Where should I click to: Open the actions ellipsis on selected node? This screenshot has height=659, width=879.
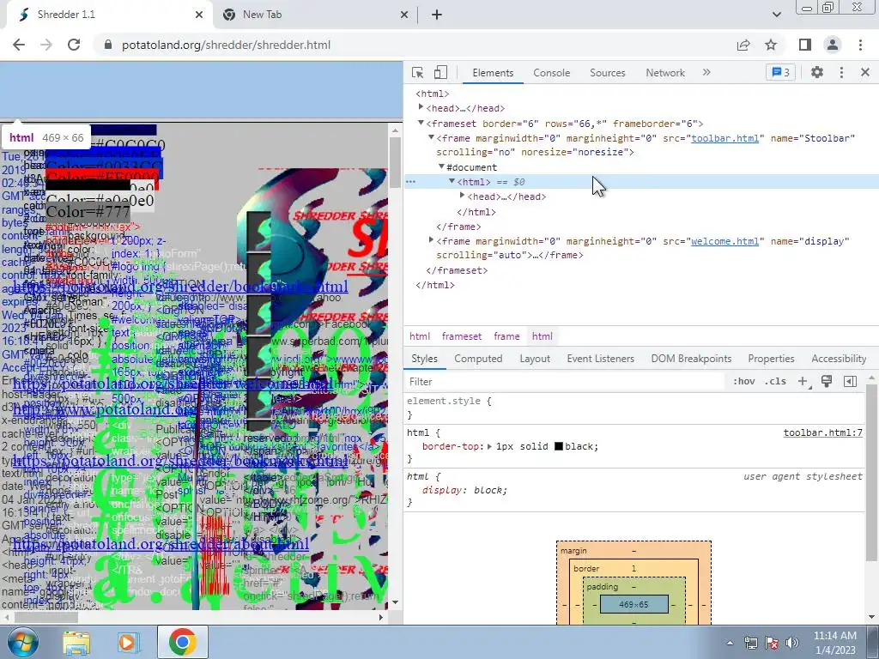click(411, 182)
